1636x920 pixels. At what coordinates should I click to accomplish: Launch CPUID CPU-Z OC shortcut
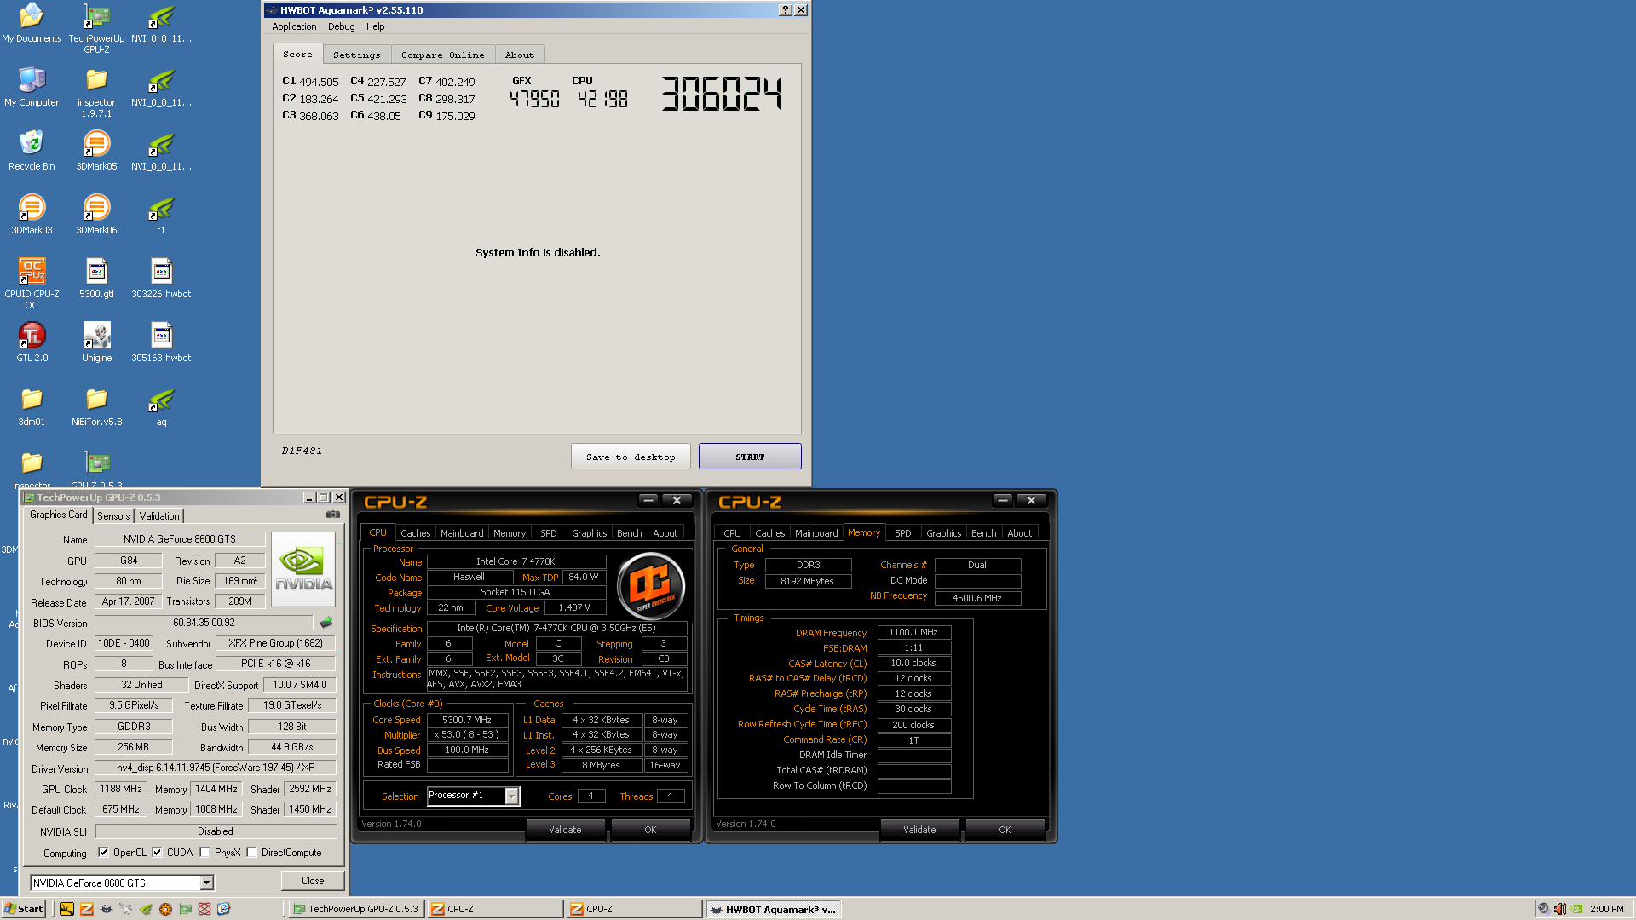click(x=32, y=284)
